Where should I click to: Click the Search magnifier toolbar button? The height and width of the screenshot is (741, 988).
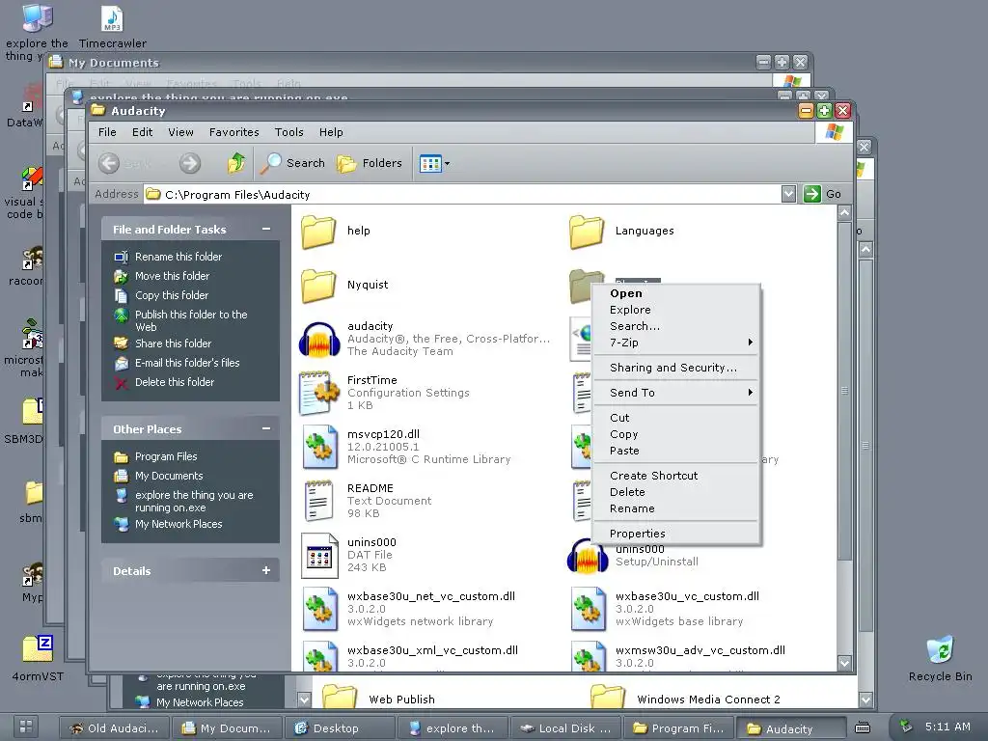292,163
